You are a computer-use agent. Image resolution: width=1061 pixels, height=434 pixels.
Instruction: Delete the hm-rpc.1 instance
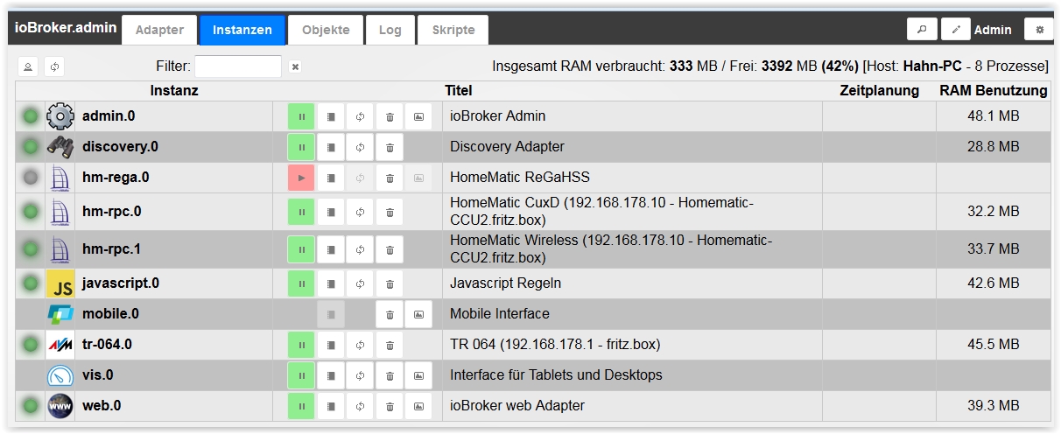point(390,249)
